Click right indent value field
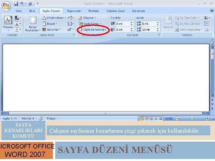 122,30
